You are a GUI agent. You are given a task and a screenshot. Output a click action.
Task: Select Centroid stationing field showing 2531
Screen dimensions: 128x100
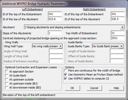[118, 38]
